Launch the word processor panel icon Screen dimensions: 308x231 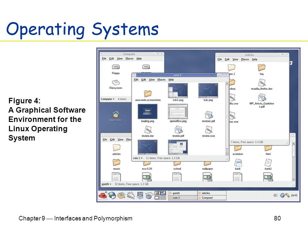point(131,195)
